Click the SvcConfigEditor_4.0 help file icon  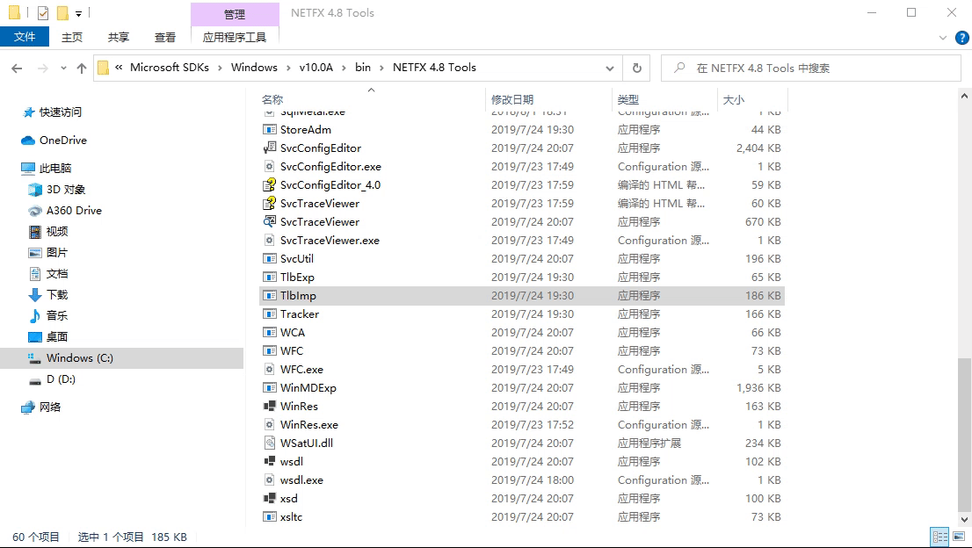click(x=270, y=184)
